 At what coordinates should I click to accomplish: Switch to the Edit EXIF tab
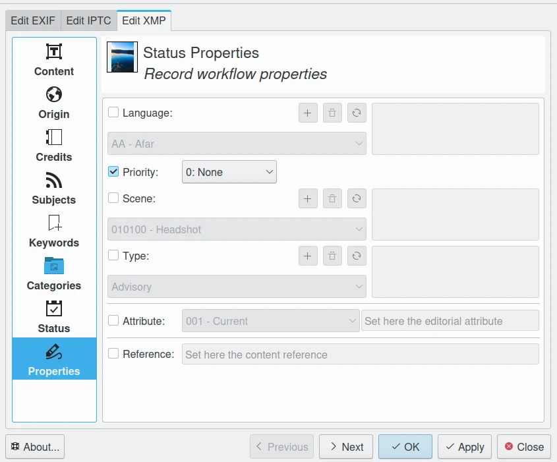[34, 20]
